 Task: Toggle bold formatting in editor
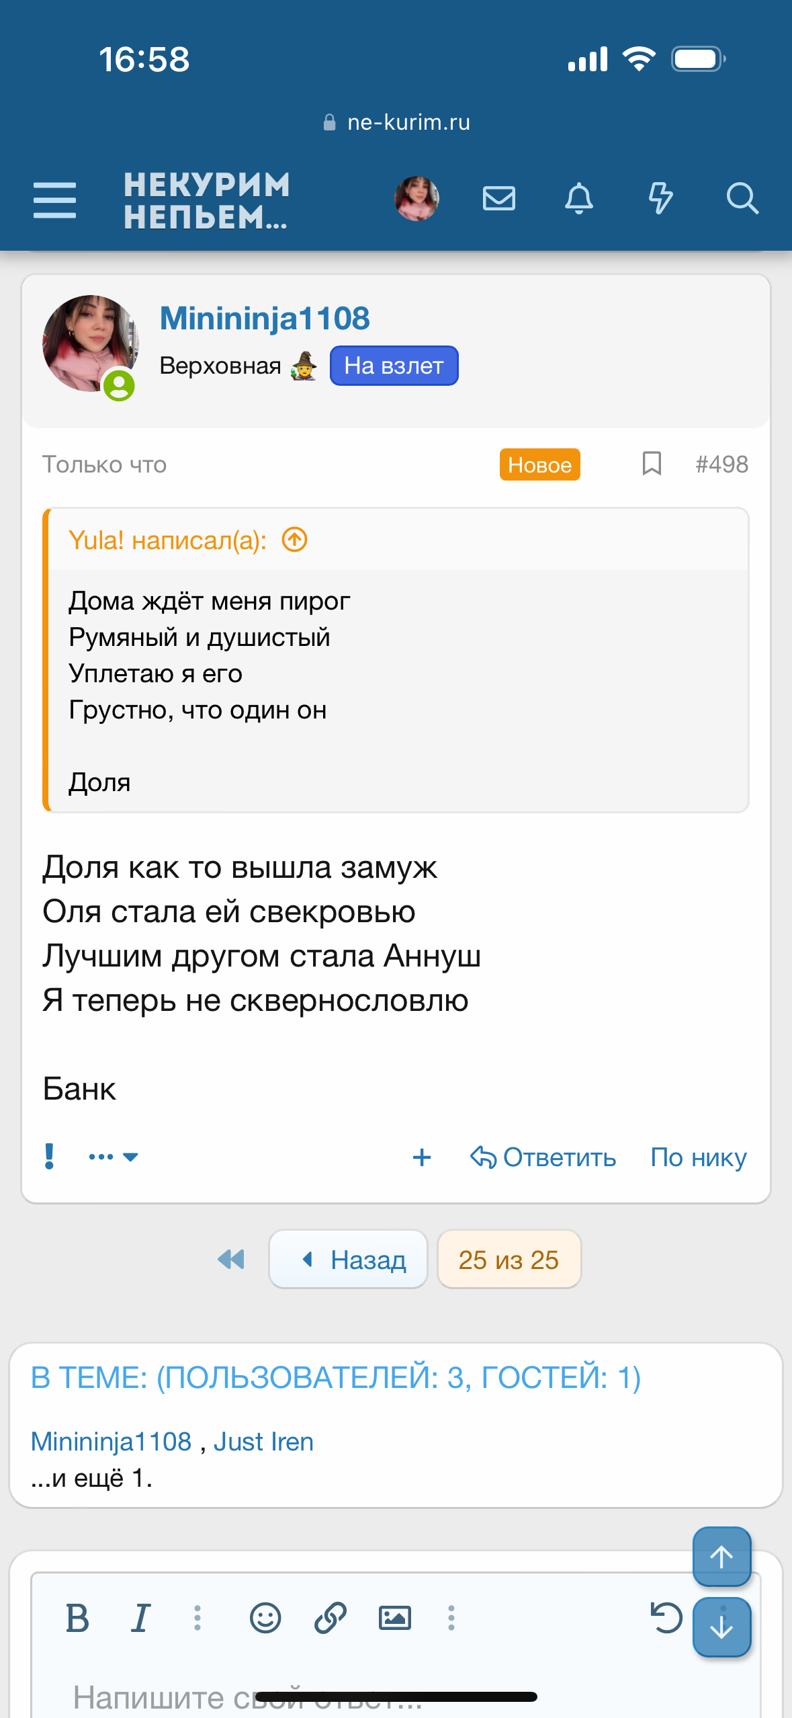(x=77, y=1617)
